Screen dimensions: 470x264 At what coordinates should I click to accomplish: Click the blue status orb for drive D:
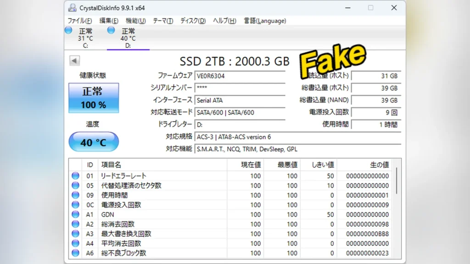point(111,30)
